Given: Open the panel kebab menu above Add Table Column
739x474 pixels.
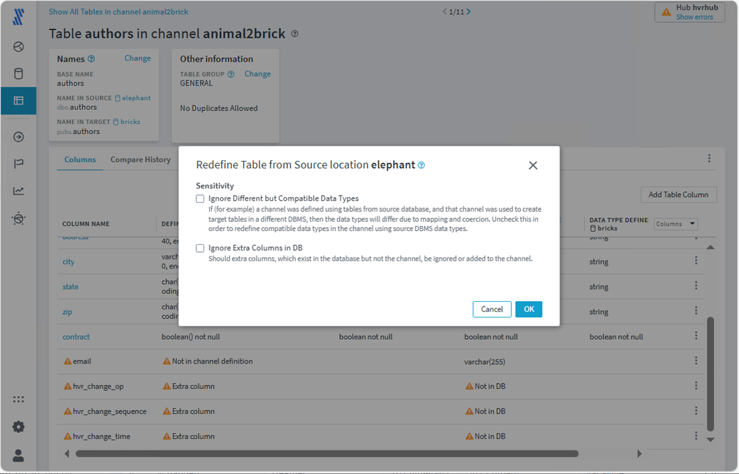Looking at the screenshot, I should click(710, 159).
